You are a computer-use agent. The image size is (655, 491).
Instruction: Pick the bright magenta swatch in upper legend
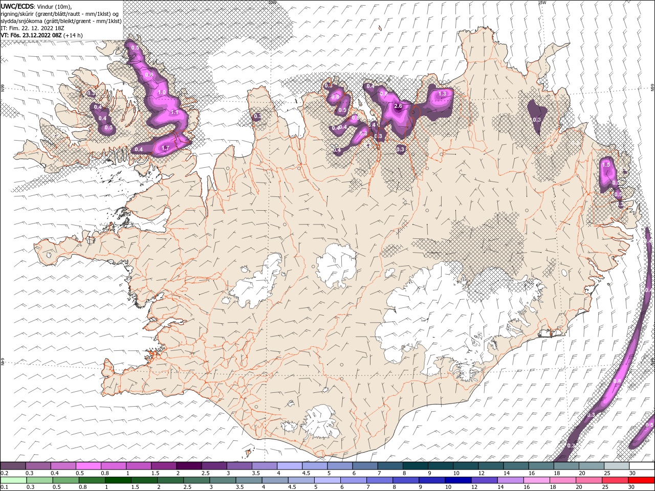89,466
